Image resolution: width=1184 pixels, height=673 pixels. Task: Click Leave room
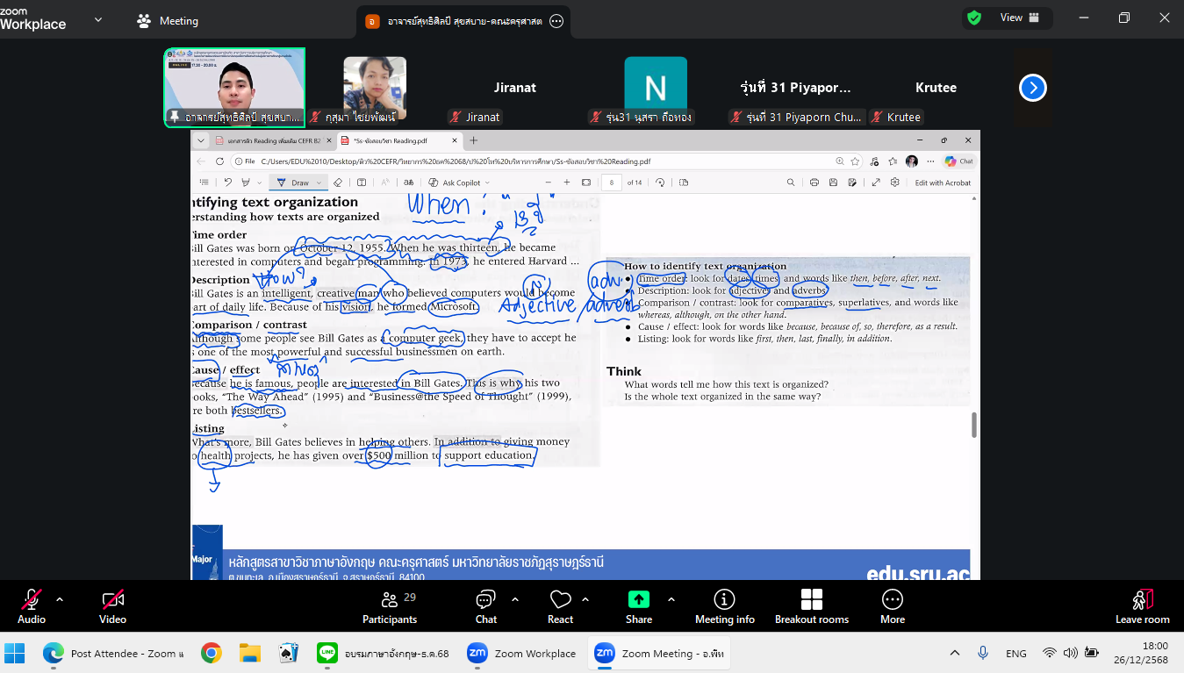[x=1142, y=607]
